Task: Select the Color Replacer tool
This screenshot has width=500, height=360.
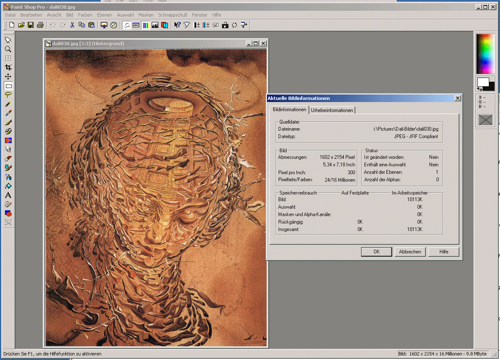Action: (8, 140)
